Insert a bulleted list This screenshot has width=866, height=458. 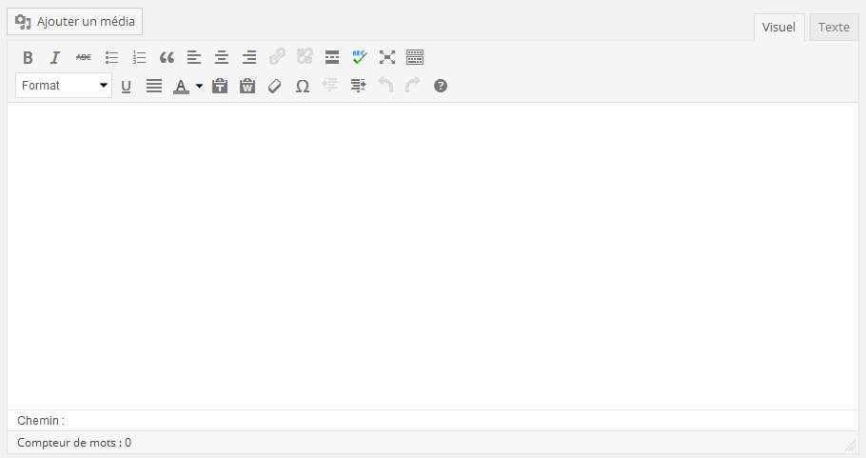pos(111,57)
